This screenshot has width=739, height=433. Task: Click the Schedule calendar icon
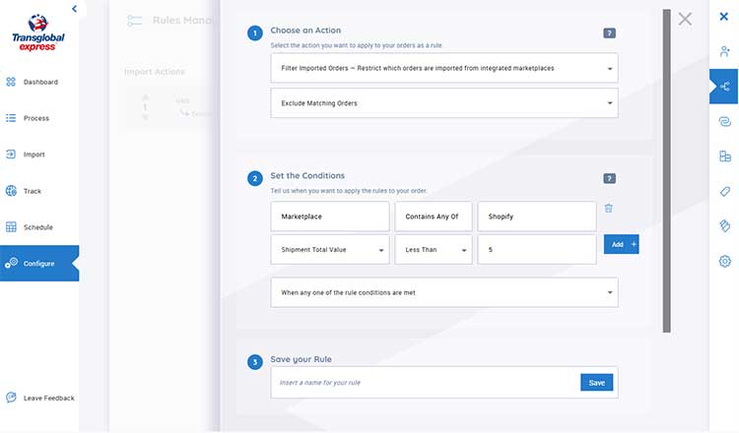pos(11,227)
